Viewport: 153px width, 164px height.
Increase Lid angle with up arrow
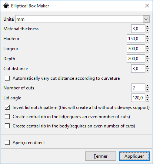point(147,96)
